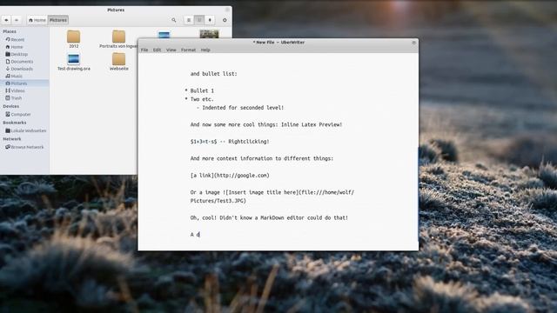The width and height of the screenshot is (557, 313).
Task: Go forward in the Pictures file manager
Action: [17, 20]
